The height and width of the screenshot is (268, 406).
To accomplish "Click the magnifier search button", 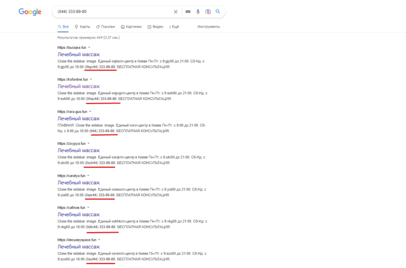I will [x=218, y=12].
